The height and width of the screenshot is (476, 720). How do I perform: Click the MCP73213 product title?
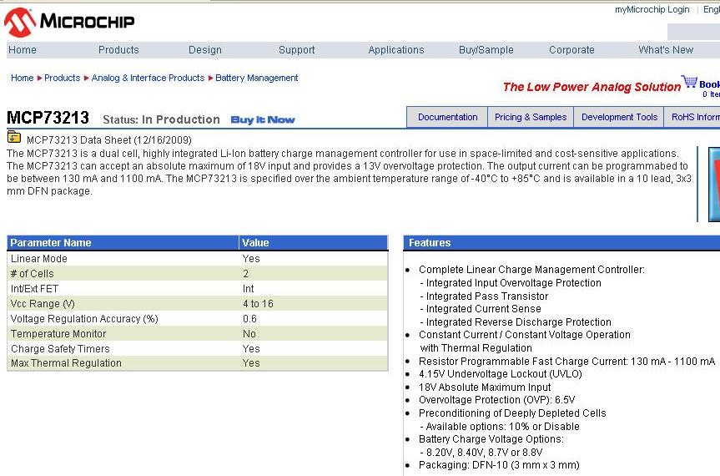(48, 118)
